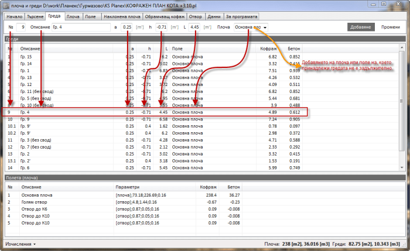Open the Търсене tab
This screenshot has width=410, height=251.
coord(36,18)
